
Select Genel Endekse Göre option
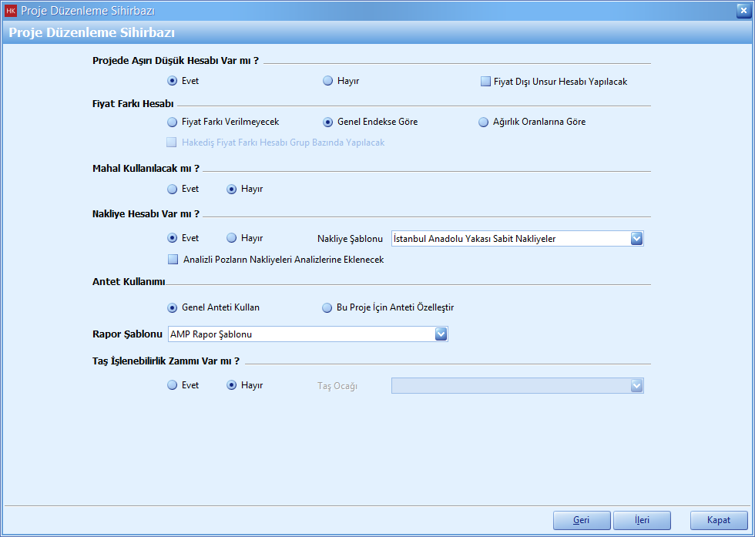(x=328, y=122)
